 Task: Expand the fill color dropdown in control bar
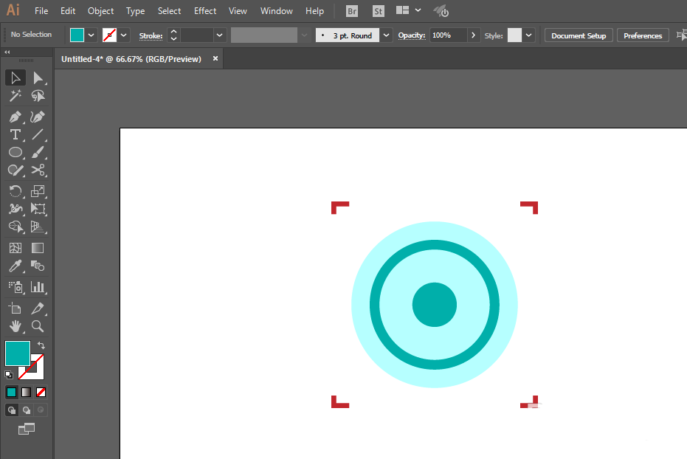[x=92, y=35]
